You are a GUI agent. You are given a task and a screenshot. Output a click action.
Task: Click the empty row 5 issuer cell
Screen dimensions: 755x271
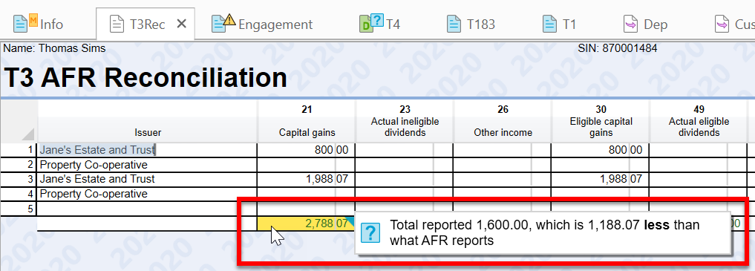(x=147, y=209)
